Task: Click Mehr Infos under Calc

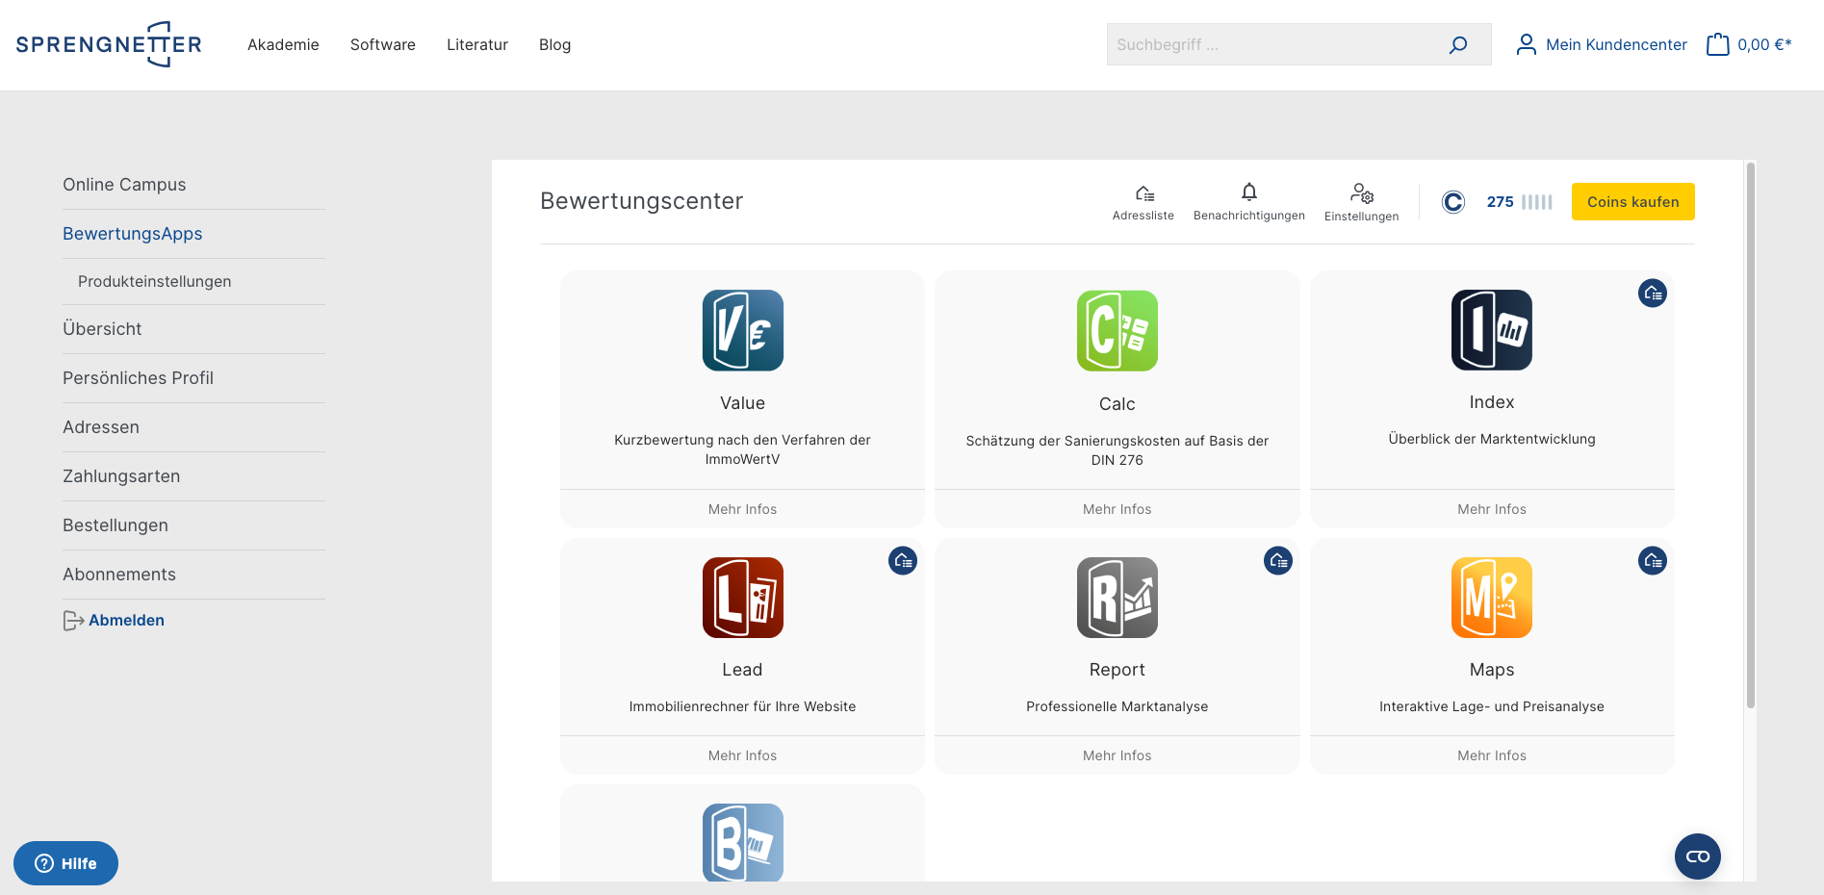Action: (1117, 509)
